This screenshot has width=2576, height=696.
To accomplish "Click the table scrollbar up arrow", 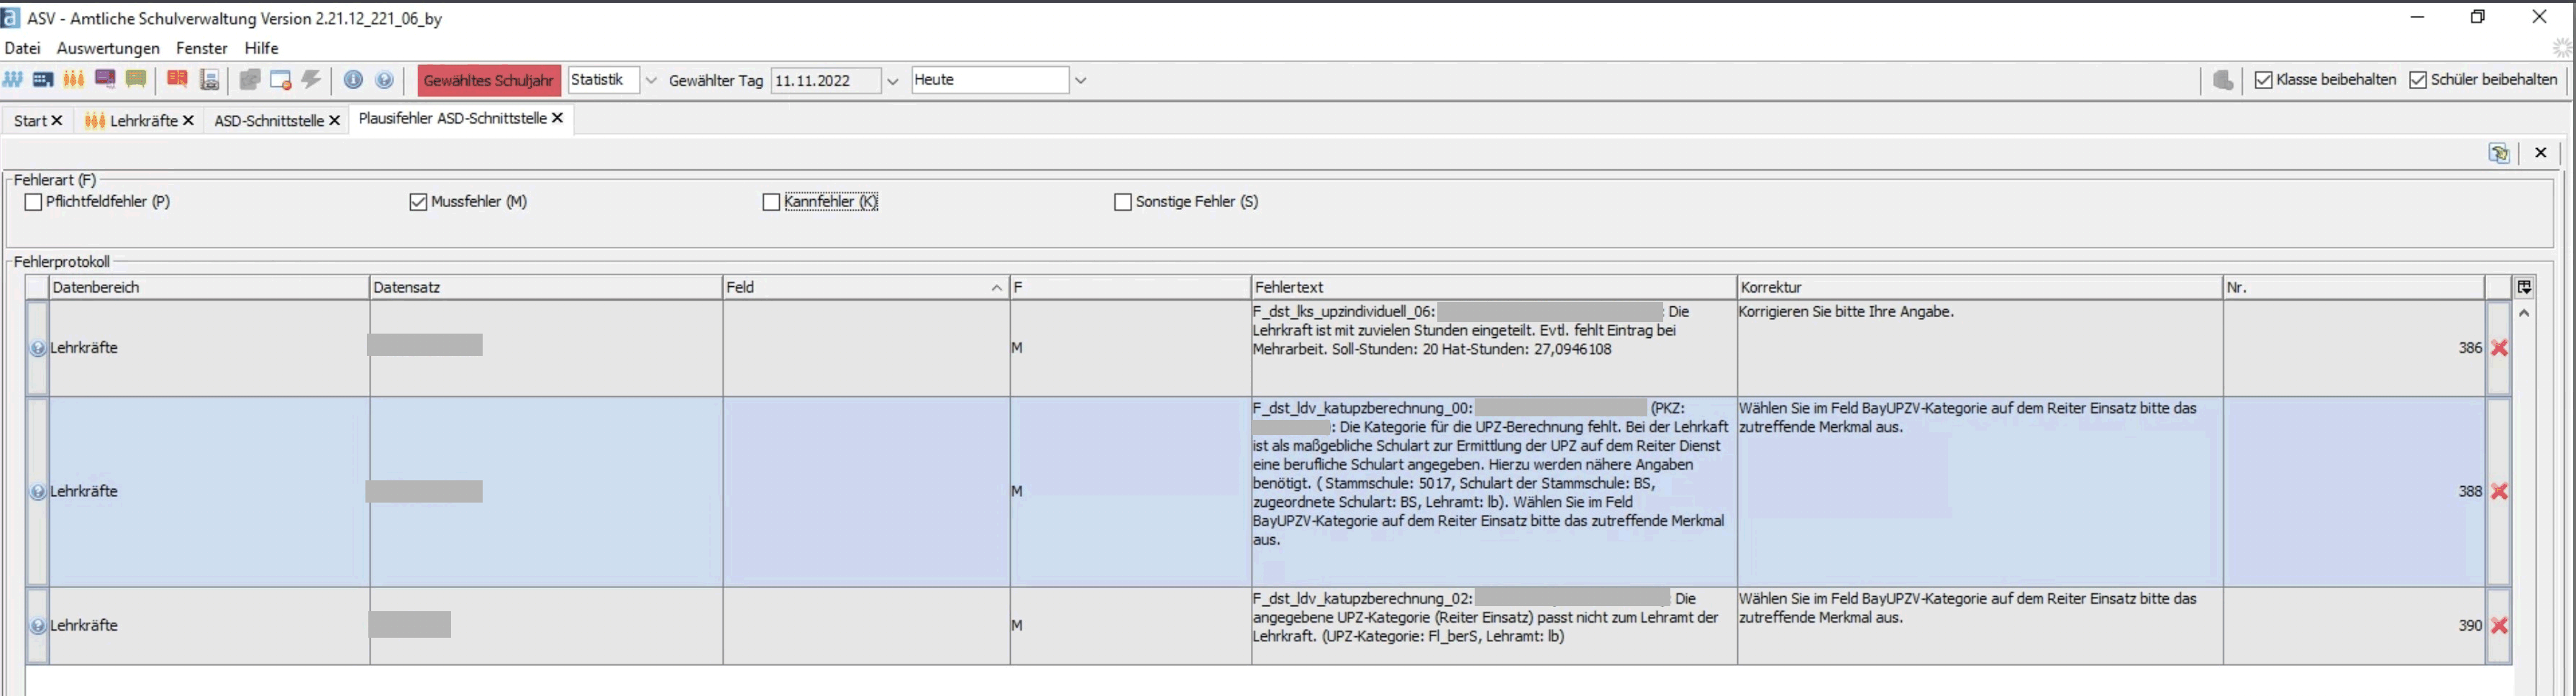I will point(2524,313).
